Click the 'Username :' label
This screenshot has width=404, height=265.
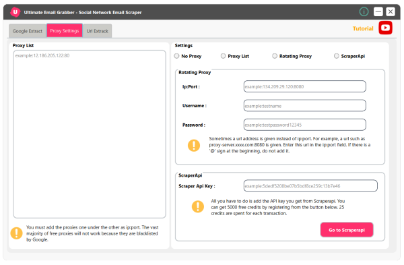(195, 106)
